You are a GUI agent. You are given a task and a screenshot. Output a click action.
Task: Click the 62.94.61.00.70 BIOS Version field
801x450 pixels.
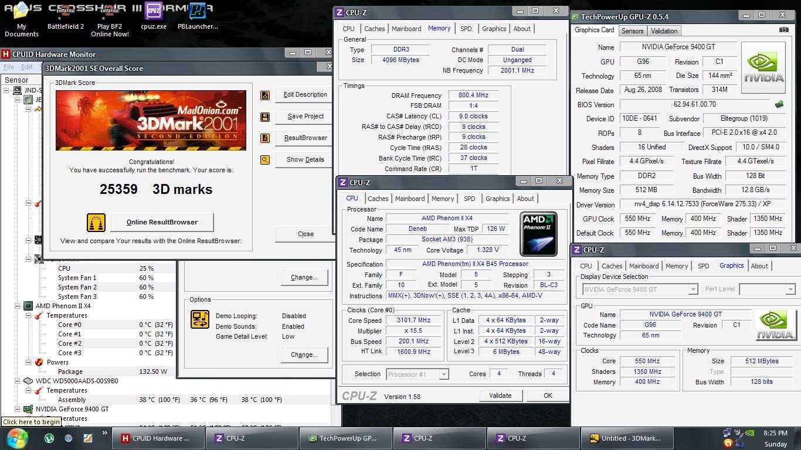pyautogui.click(x=695, y=104)
